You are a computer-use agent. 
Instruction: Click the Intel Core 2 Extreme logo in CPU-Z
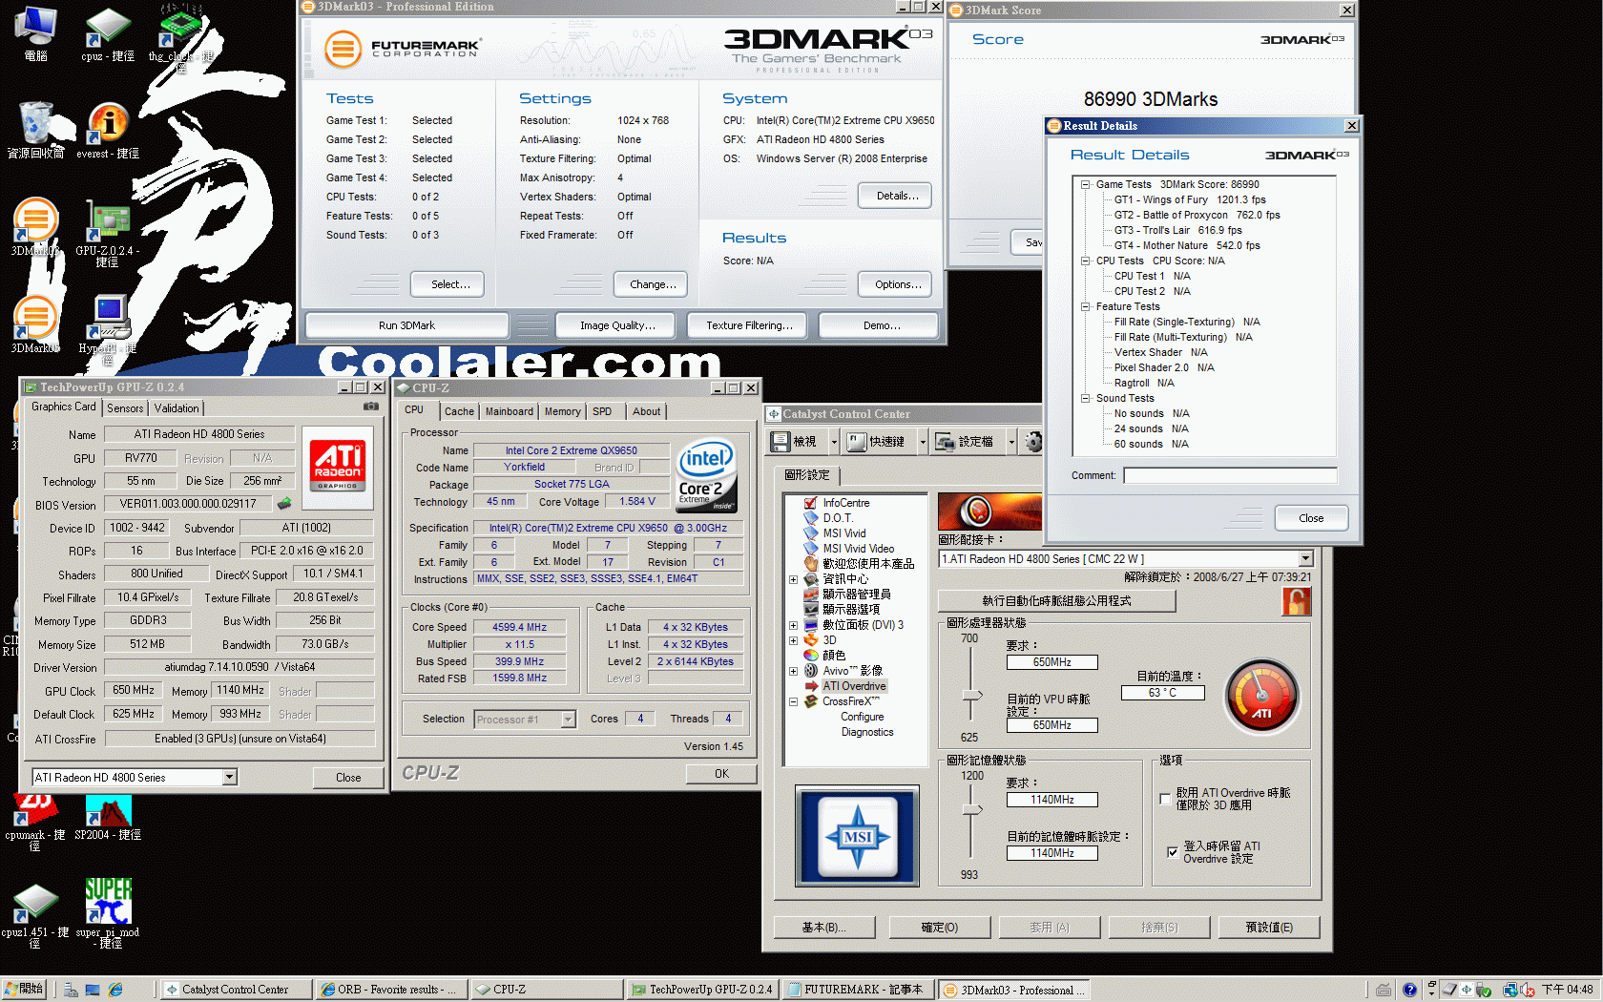pyautogui.click(x=706, y=474)
